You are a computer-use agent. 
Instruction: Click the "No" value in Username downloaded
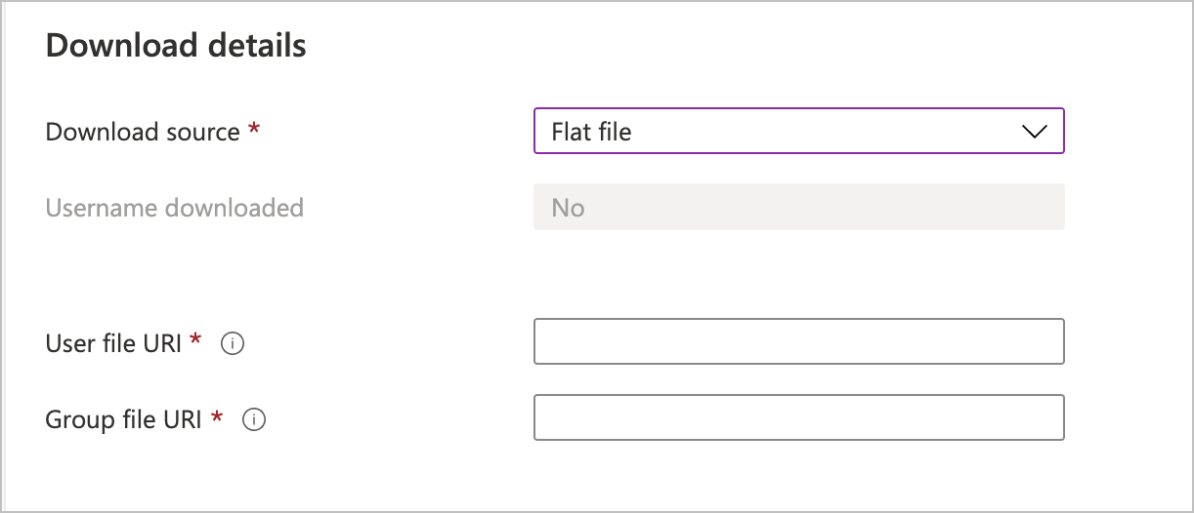(568, 208)
